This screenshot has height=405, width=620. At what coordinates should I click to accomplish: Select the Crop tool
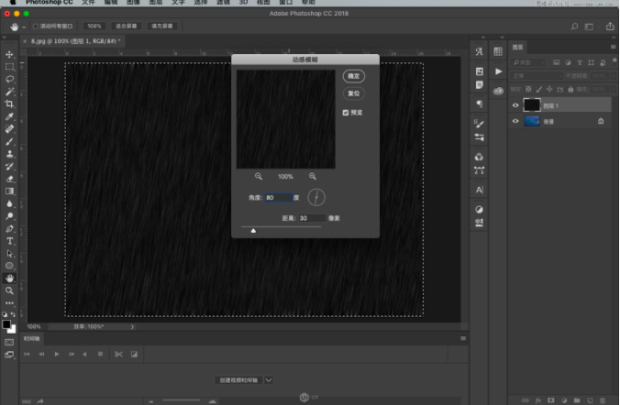coord(9,104)
